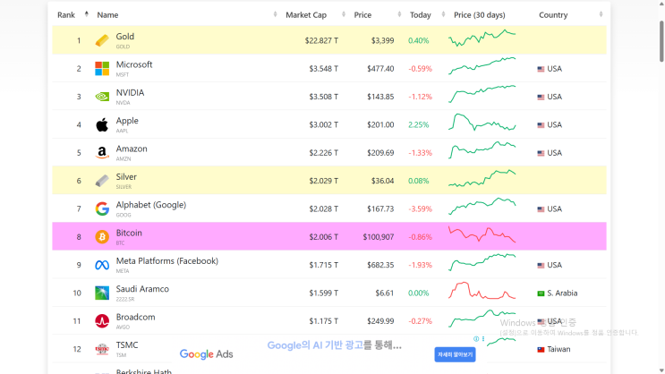This screenshot has height=374, width=665.
Task: Click the blue ad learn-more button
Action: [x=455, y=354]
